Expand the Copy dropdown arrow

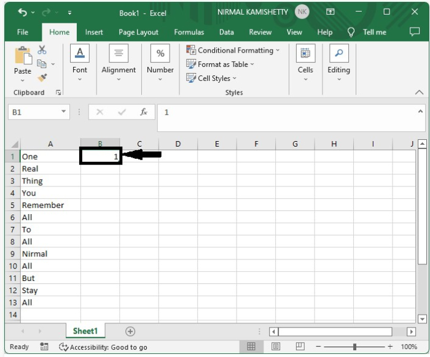click(x=53, y=64)
